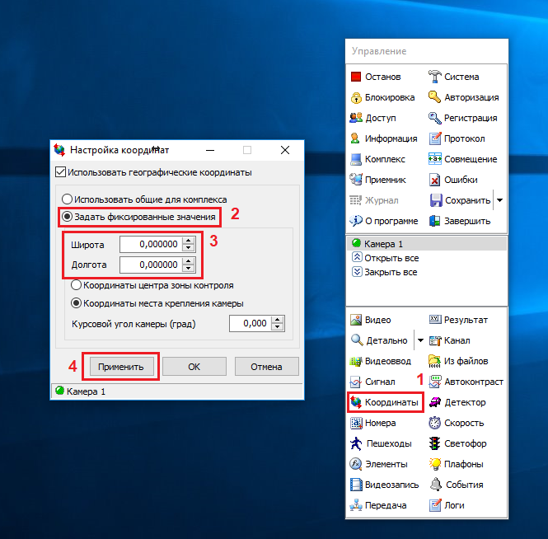Toggle Использовать географические координаты checkbox

pos(60,172)
